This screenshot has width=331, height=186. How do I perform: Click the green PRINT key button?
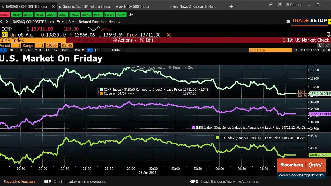click(x=98, y=15)
